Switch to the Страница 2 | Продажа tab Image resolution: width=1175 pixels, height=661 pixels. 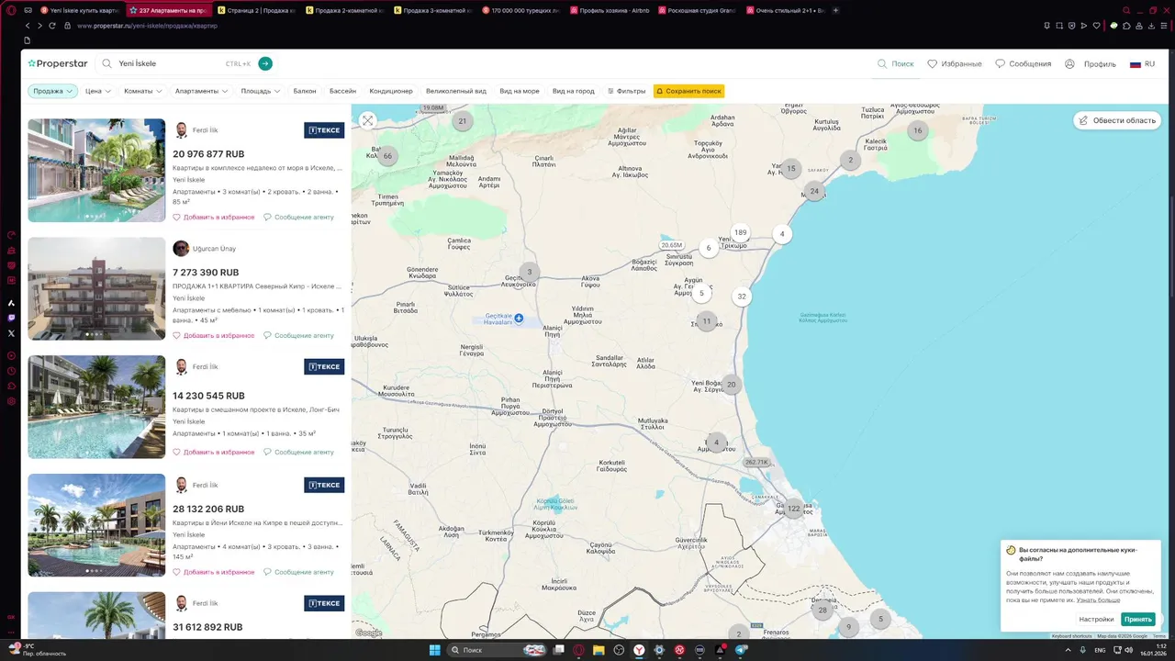tap(256, 10)
